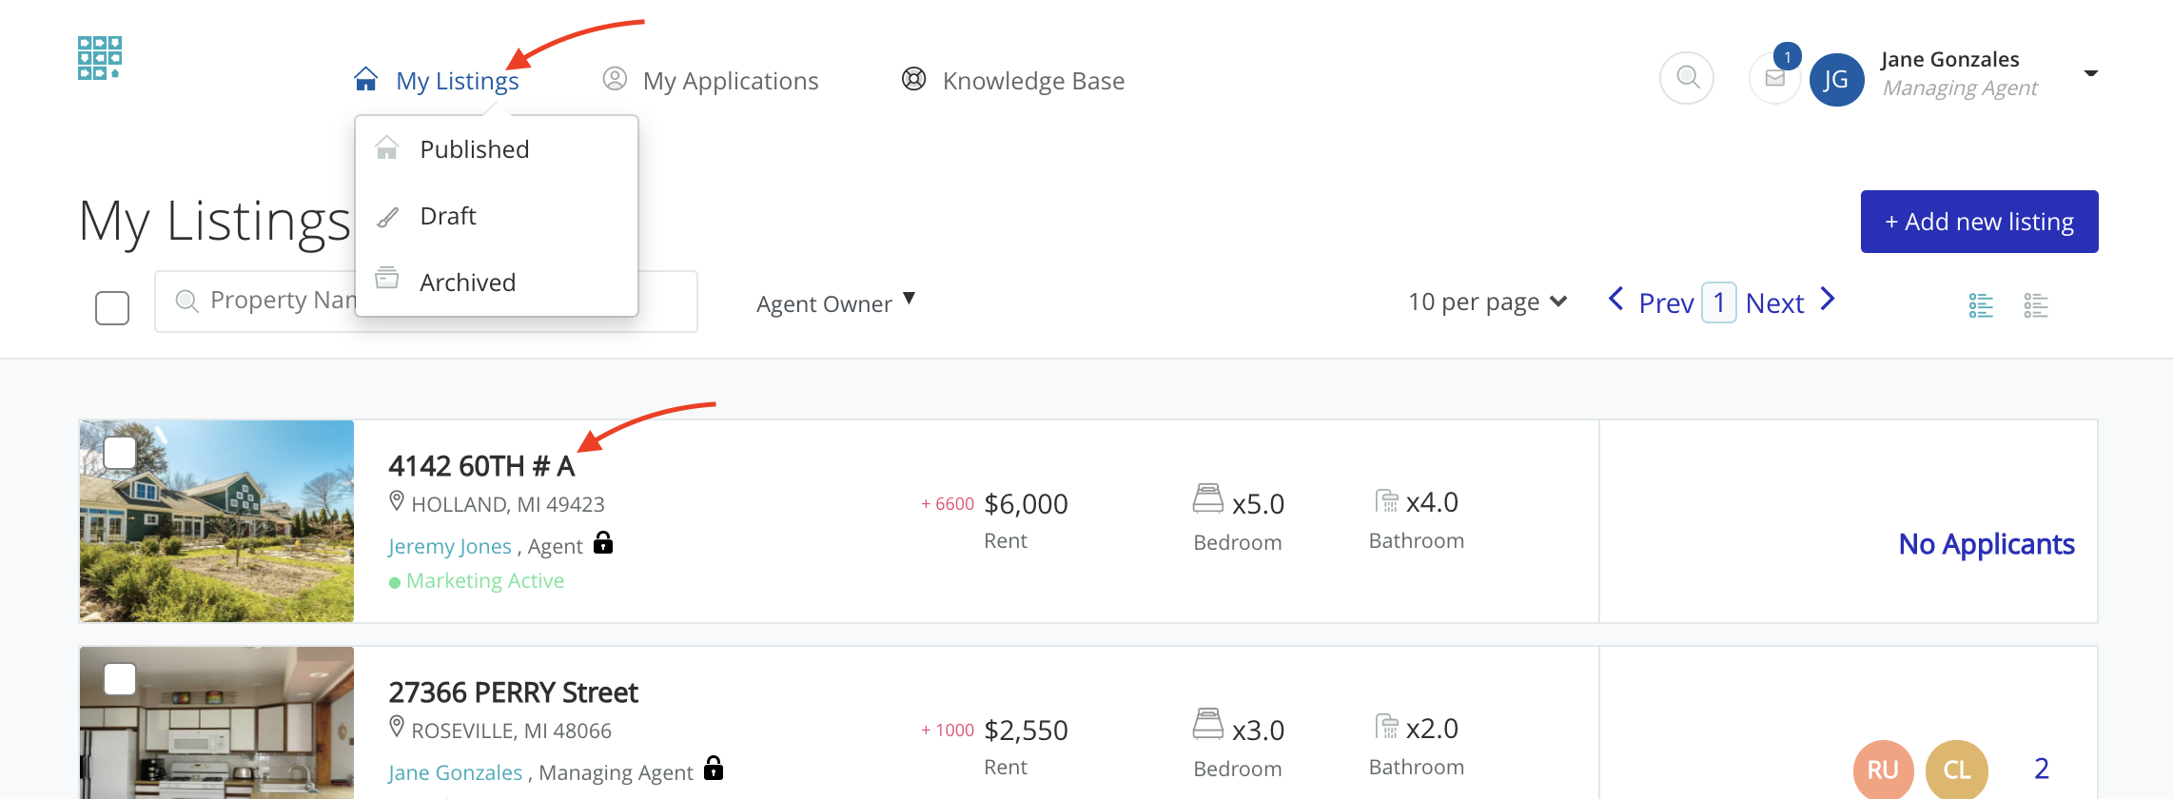Open the 4142 60TH property thumbnail
The width and height of the screenshot is (2173, 799).
point(217,521)
